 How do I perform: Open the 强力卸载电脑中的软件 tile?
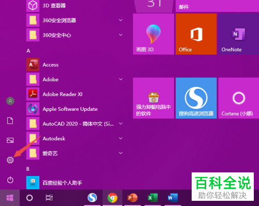click(x=153, y=98)
